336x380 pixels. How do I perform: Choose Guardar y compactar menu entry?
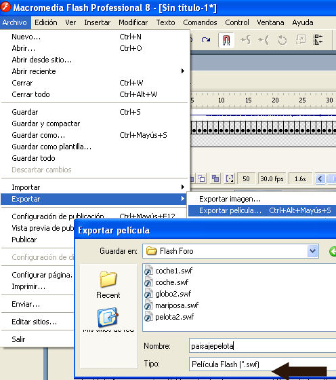click(94, 123)
